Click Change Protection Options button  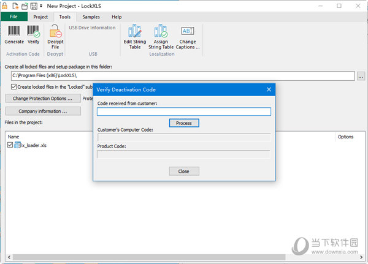(43, 99)
